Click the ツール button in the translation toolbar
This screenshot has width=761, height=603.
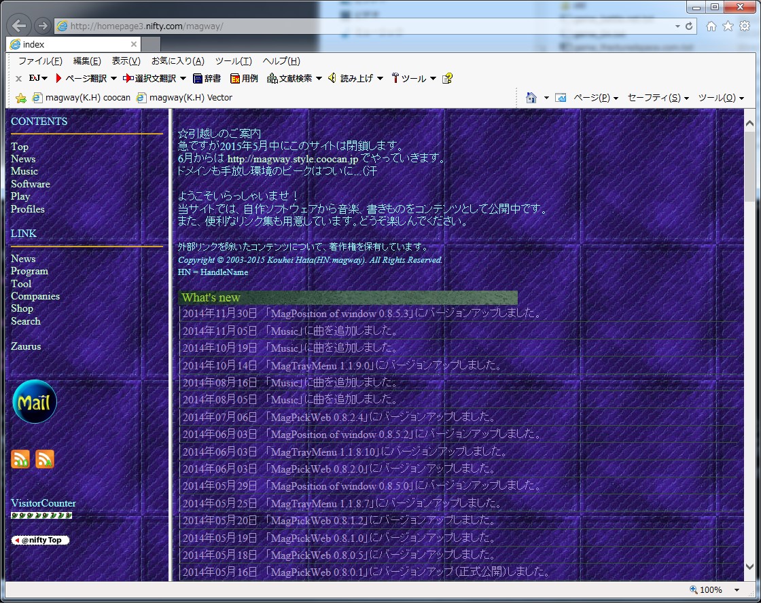409,78
